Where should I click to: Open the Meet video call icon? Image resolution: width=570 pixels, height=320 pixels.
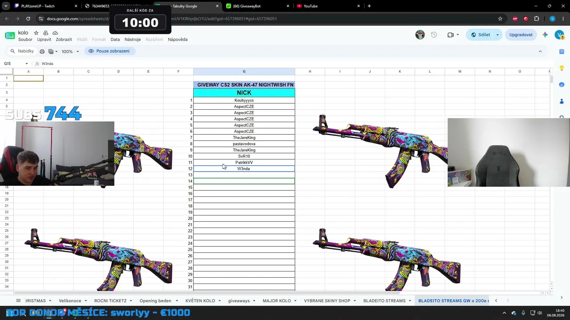451,35
